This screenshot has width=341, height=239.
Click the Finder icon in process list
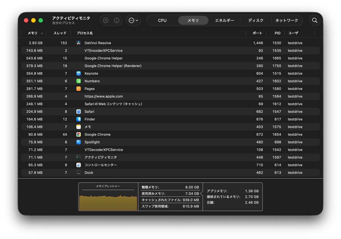(x=79, y=119)
